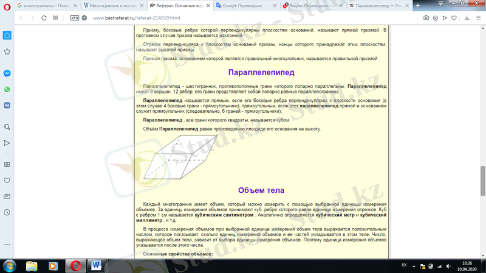
Task: Open History clock in sidebar
Action: click(x=7, y=212)
